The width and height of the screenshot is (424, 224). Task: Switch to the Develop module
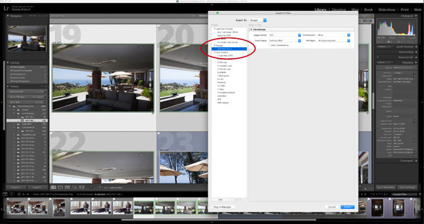[x=343, y=10]
